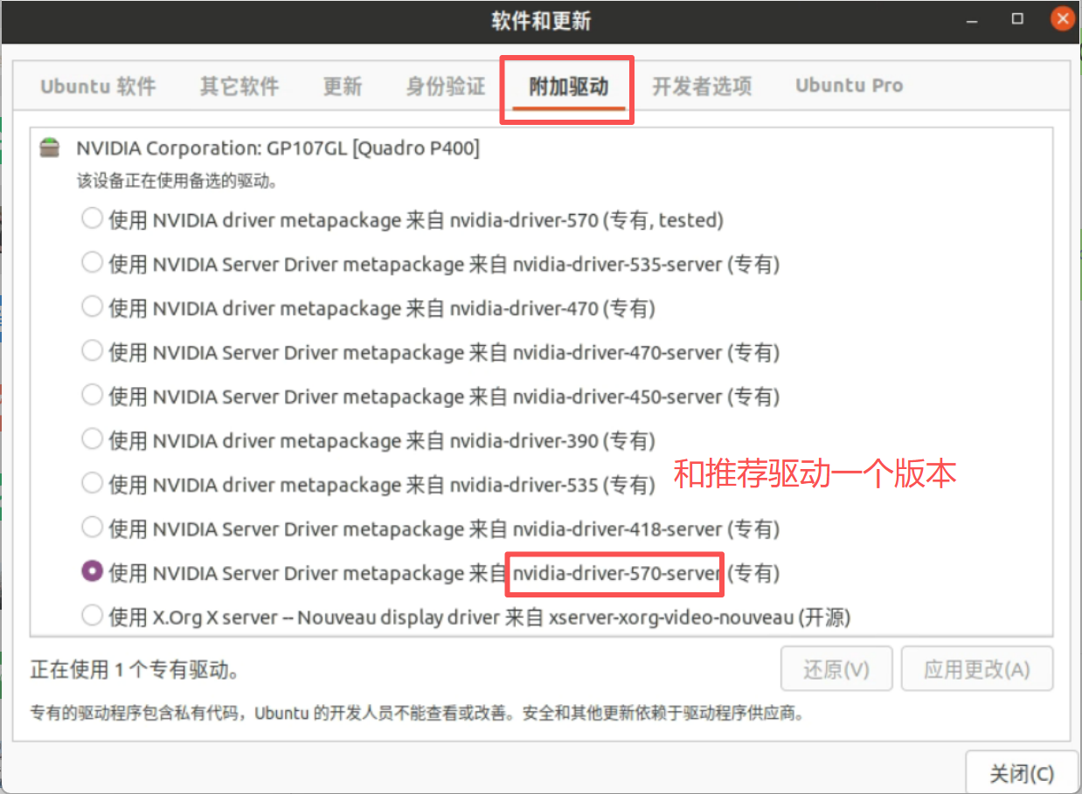Image resolution: width=1082 pixels, height=794 pixels.
Task: Switch to the 其它软件 tab
Action: pos(239,86)
